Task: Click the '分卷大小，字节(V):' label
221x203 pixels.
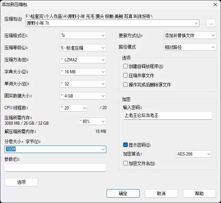Action: 22,141
